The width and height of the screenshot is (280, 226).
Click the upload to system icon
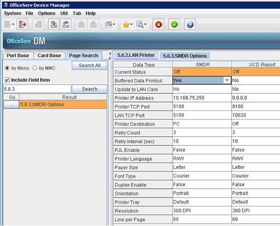pos(66,24)
